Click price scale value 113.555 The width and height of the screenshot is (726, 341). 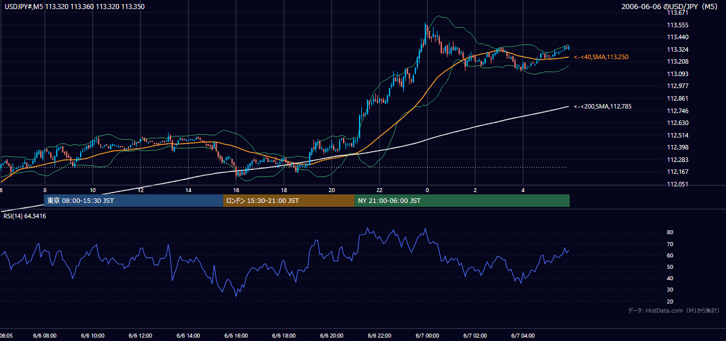pyautogui.click(x=677, y=25)
